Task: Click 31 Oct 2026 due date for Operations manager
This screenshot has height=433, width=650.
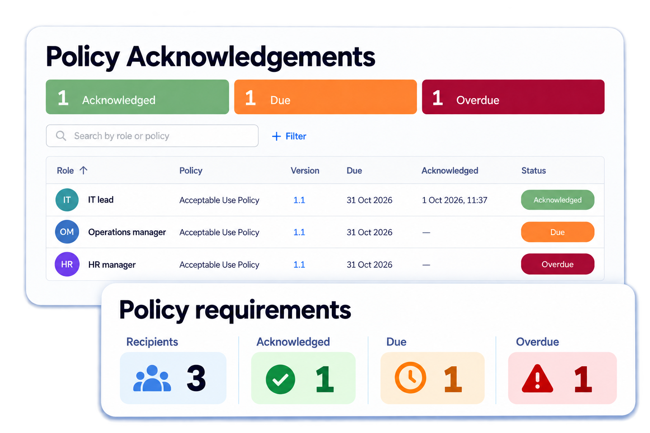Action: pos(369,232)
